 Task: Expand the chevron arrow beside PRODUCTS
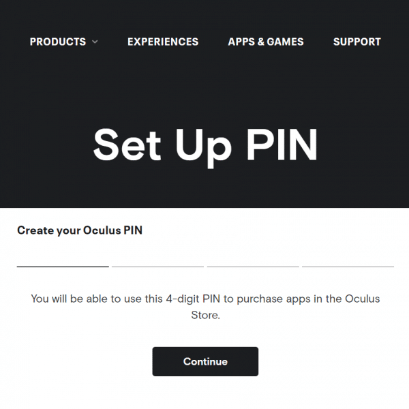coord(95,42)
